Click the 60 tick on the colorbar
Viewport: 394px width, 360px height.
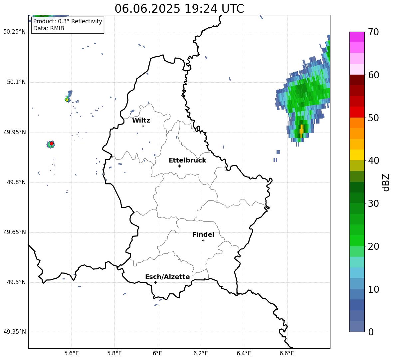pyautogui.click(x=373, y=75)
